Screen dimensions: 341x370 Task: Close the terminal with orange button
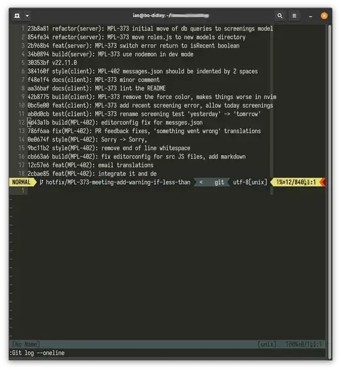[324, 16]
